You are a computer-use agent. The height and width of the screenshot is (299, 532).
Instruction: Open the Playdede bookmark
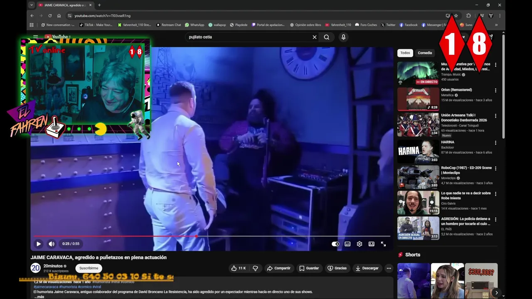239,25
